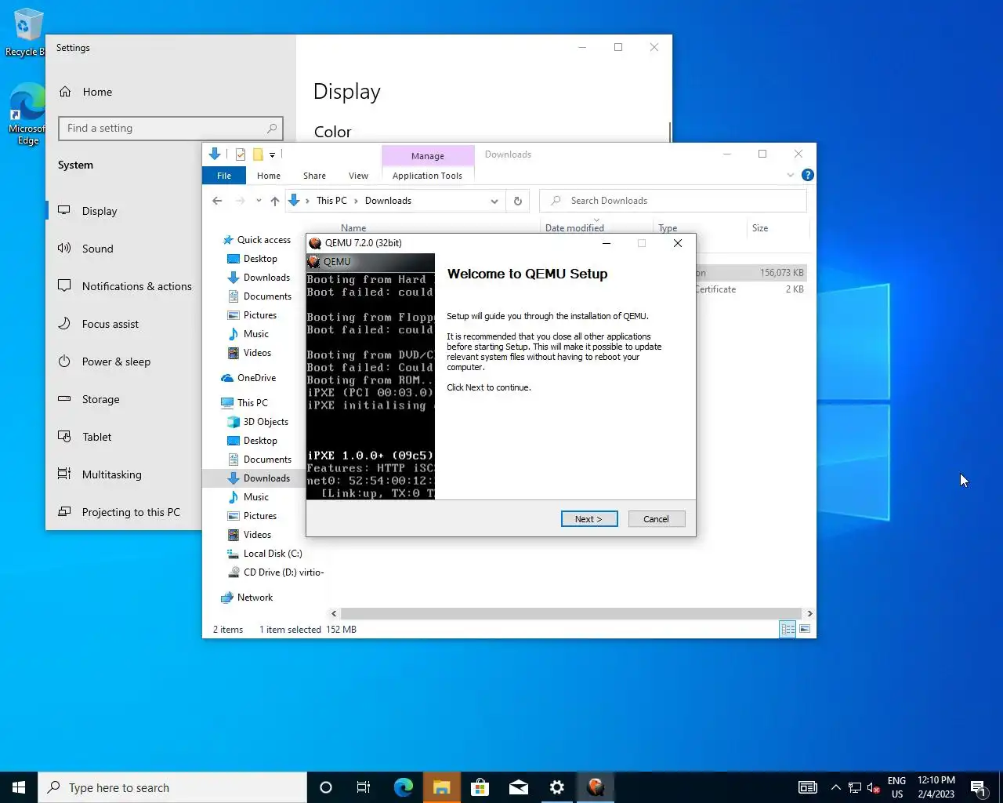
Task: Open Tablet settings
Action: click(x=96, y=437)
